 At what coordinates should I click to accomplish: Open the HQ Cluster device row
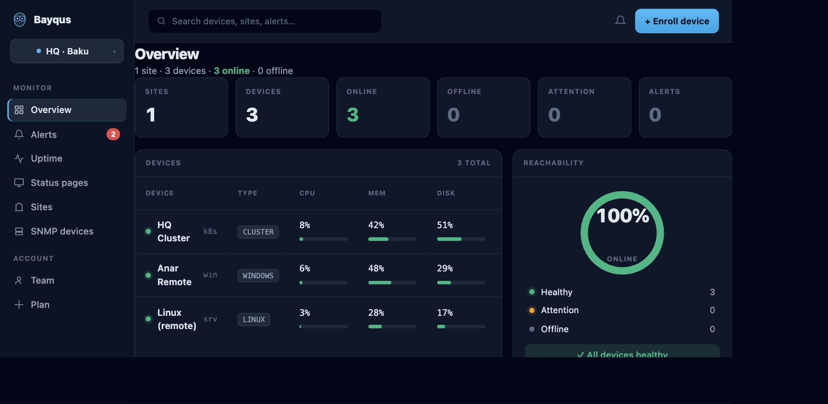click(318, 231)
